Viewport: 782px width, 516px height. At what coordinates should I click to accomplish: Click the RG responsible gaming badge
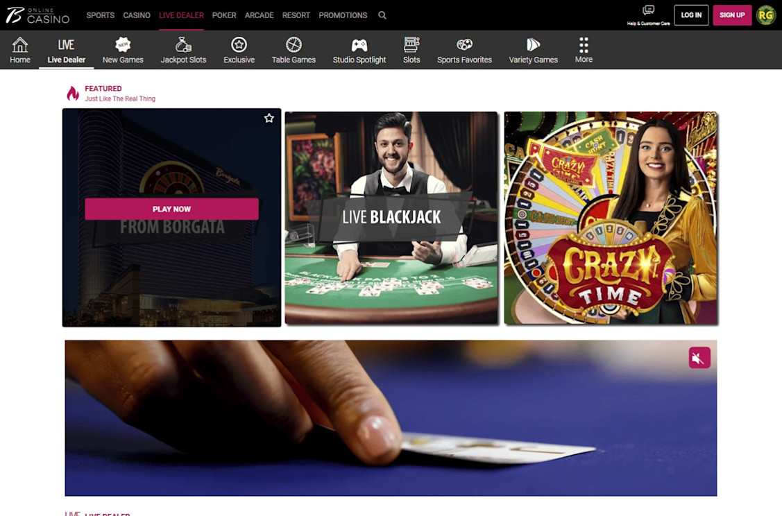[765, 15]
